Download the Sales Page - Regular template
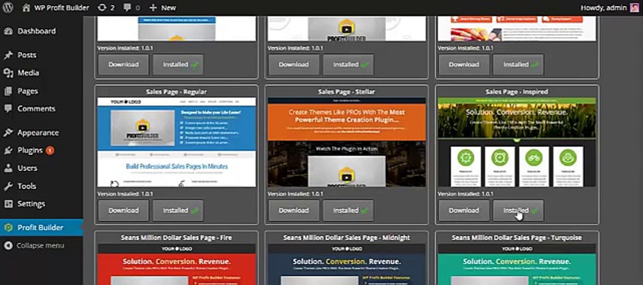 coord(124,211)
